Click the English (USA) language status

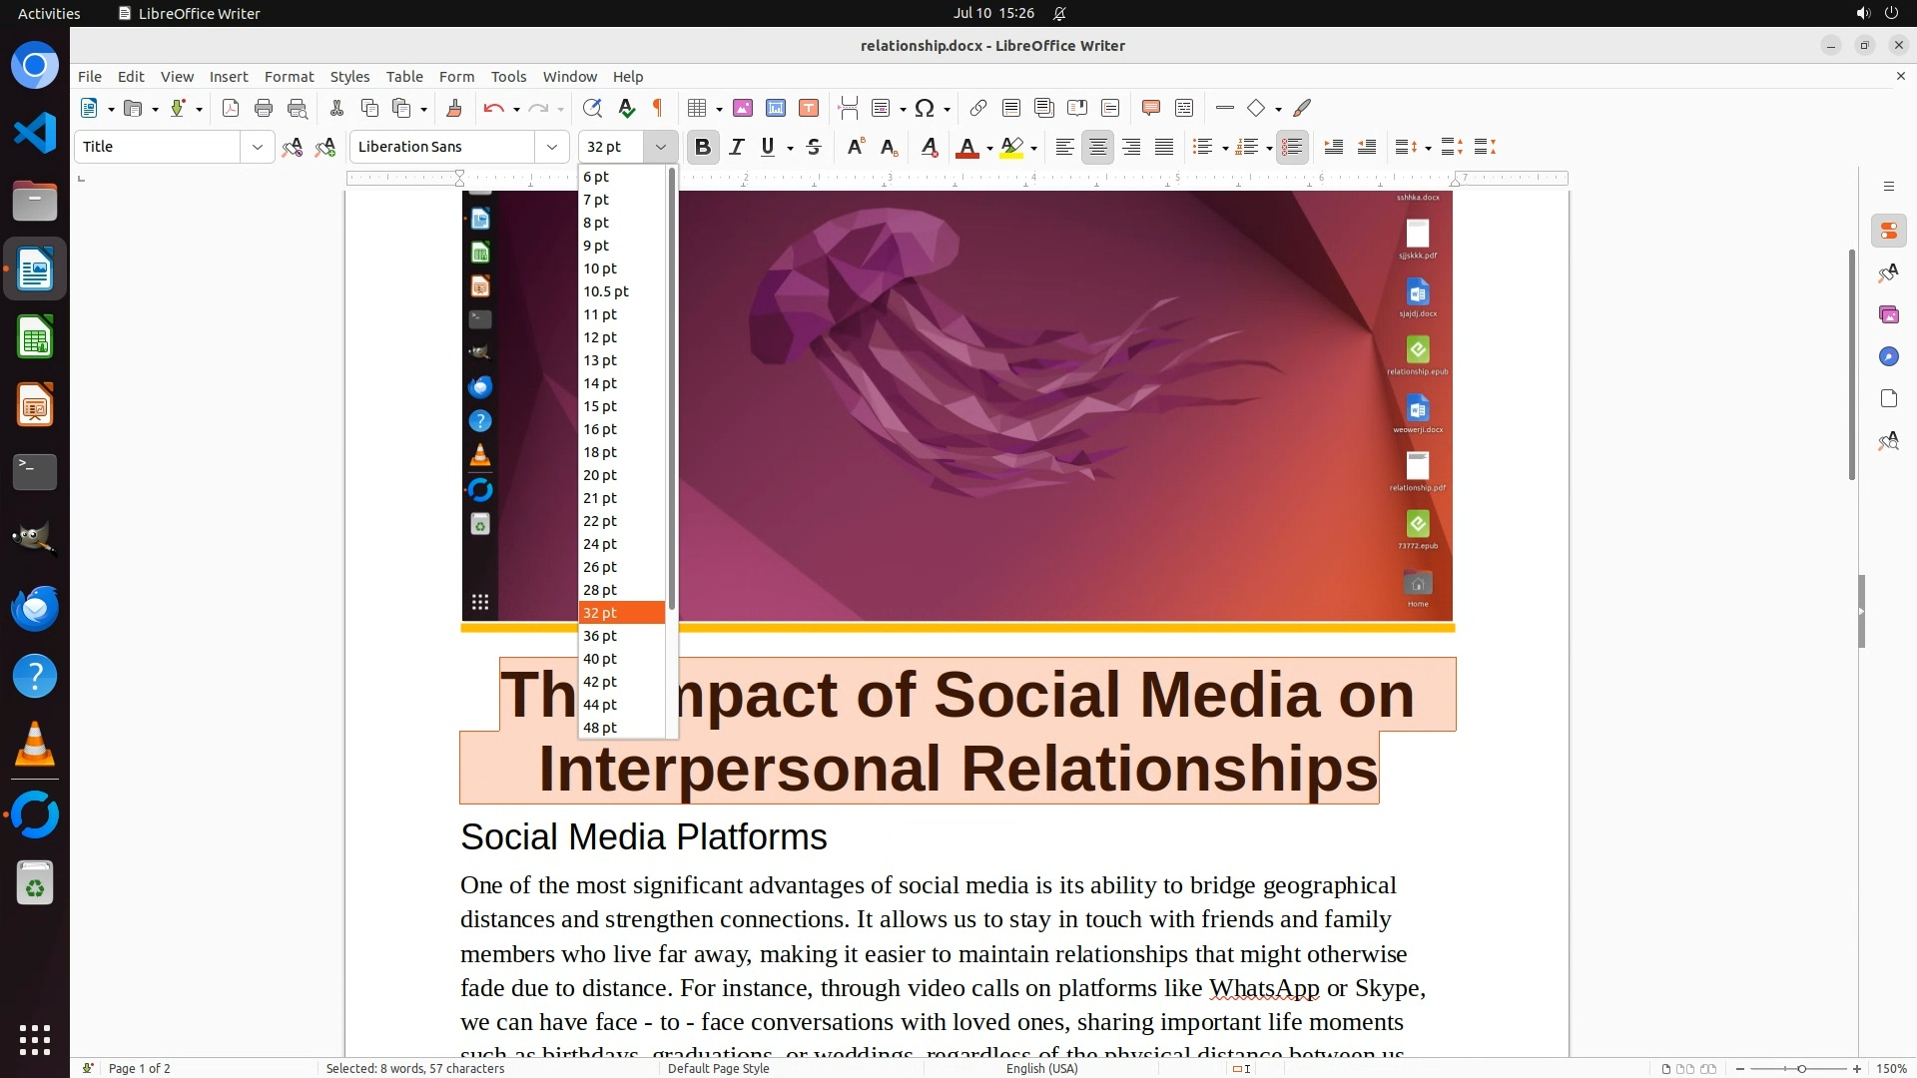pos(1041,1068)
